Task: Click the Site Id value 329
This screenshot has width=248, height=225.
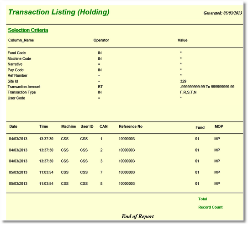Action: [x=183, y=81]
